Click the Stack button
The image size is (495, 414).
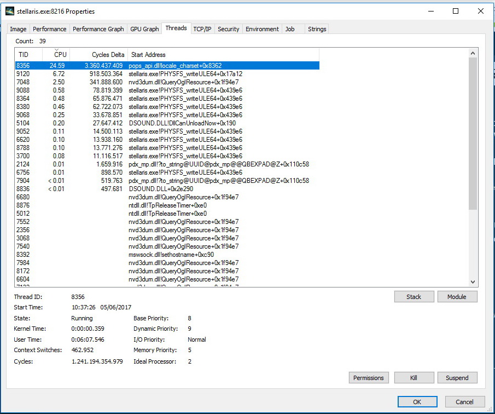pyautogui.click(x=414, y=297)
